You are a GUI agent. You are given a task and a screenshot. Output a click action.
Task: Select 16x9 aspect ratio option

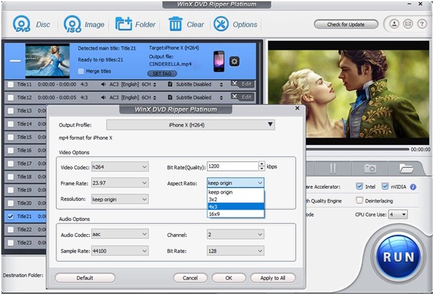coord(235,214)
